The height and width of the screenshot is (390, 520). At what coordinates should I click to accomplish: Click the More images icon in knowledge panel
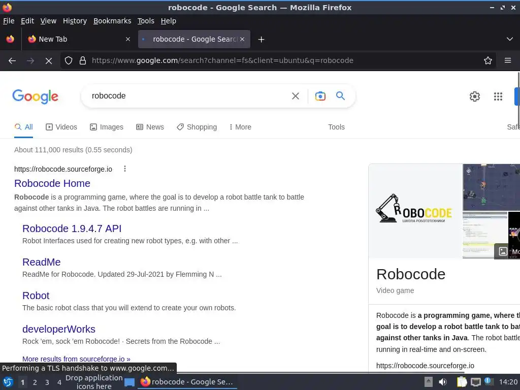[x=503, y=251]
